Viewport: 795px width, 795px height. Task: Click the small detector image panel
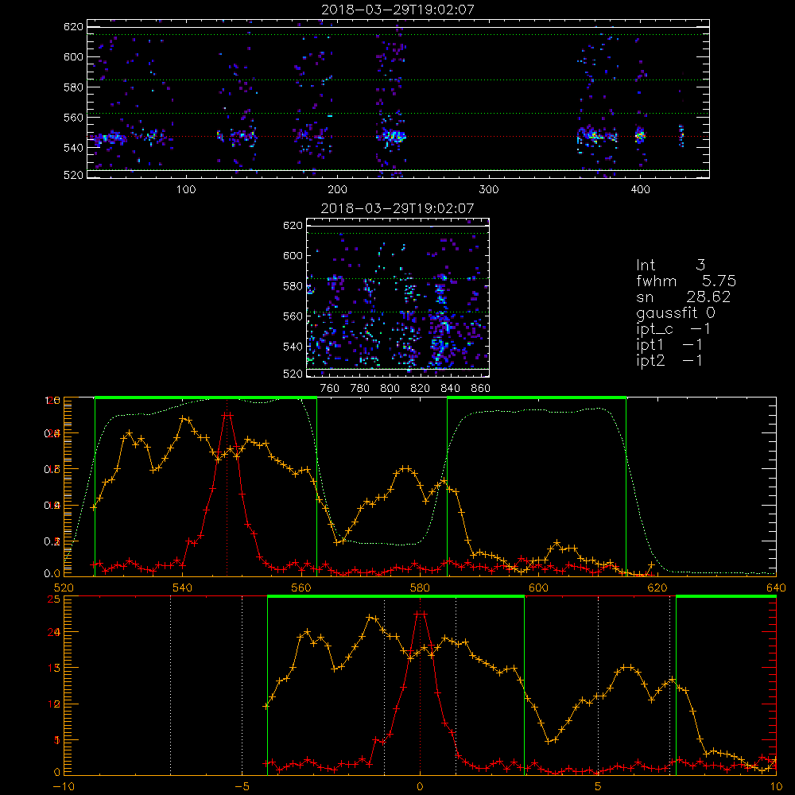pos(398,297)
